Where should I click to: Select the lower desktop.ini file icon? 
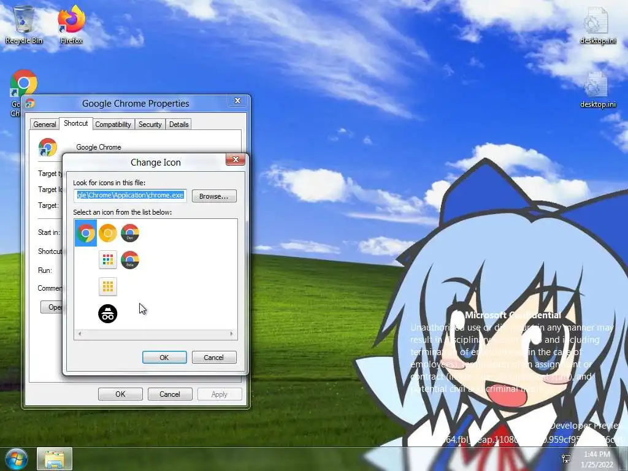coord(597,90)
